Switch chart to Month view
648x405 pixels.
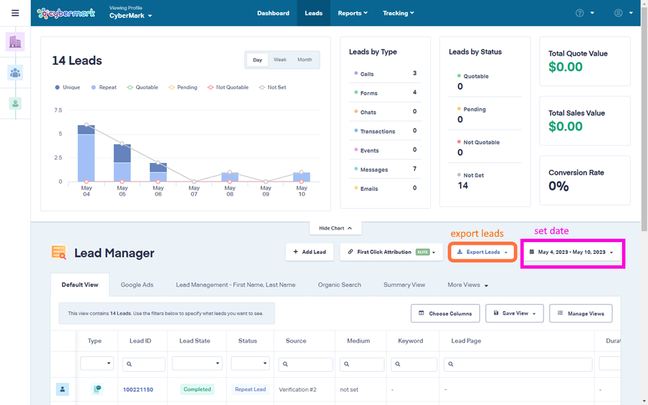coord(304,60)
